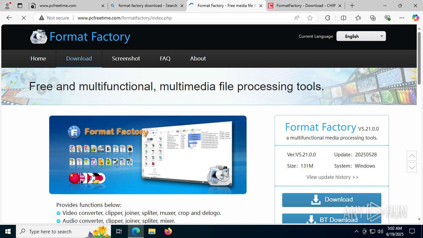Viewport: 423px width, 238px height.
Task: Click the Update: 20250528 text
Action: [x=356, y=155]
